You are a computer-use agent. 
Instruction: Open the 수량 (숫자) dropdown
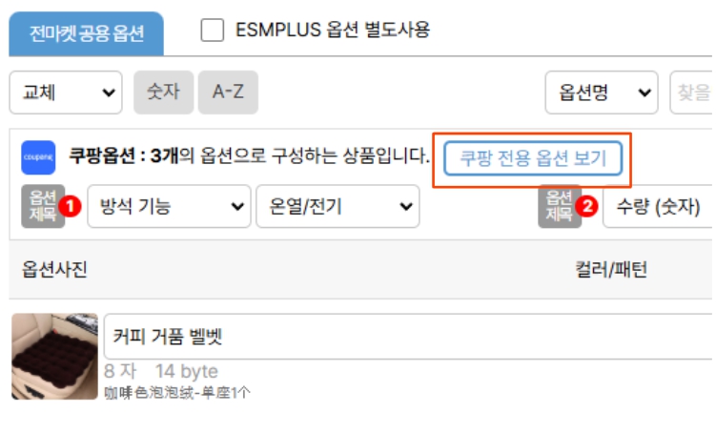click(x=658, y=206)
